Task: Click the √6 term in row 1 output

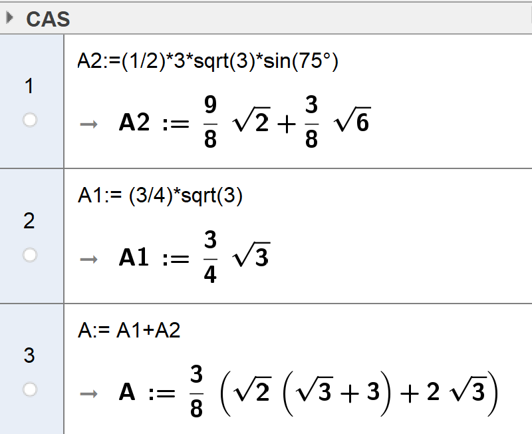Action: click(352, 123)
